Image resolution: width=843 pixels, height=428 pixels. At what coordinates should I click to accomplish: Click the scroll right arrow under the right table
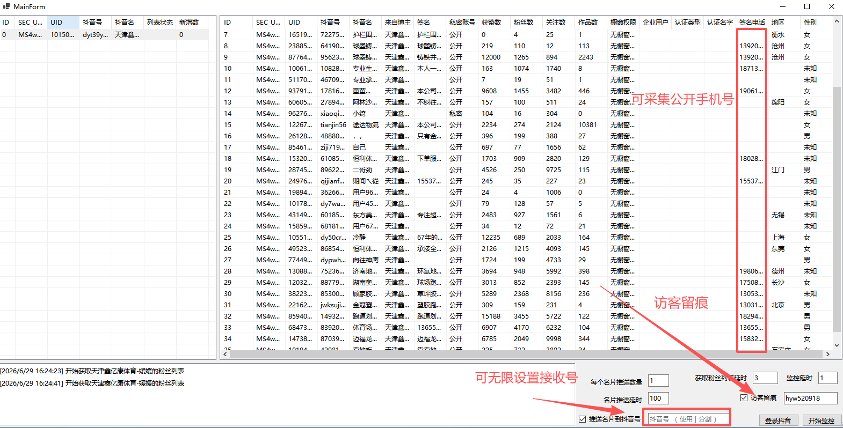[828, 354]
